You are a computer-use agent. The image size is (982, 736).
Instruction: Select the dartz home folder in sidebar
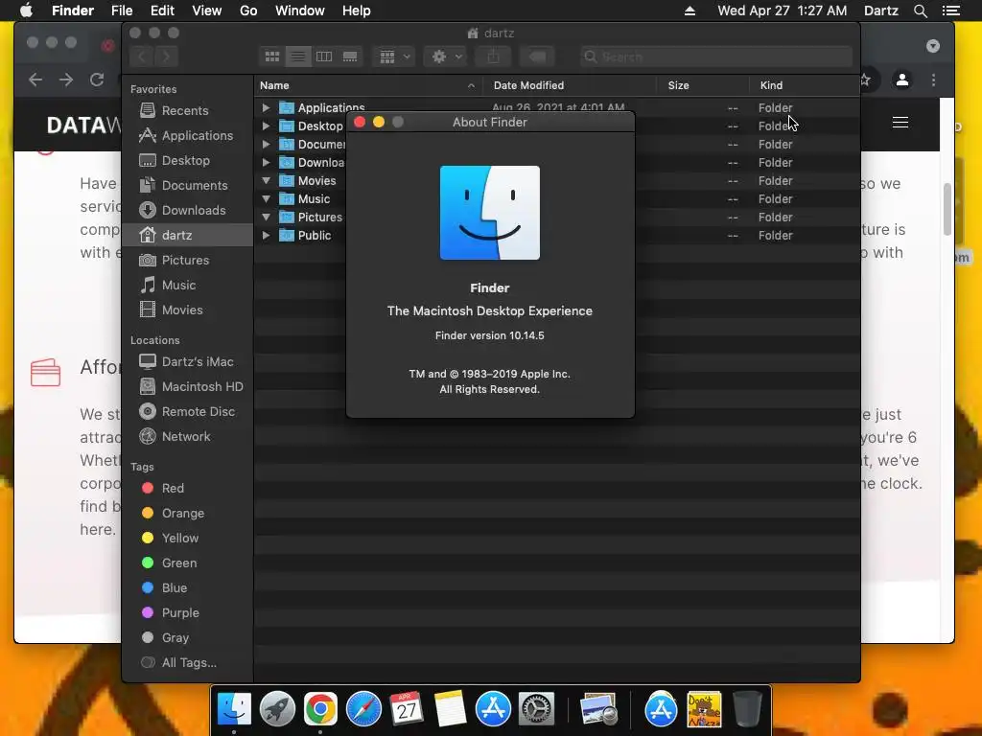click(x=187, y=236)
